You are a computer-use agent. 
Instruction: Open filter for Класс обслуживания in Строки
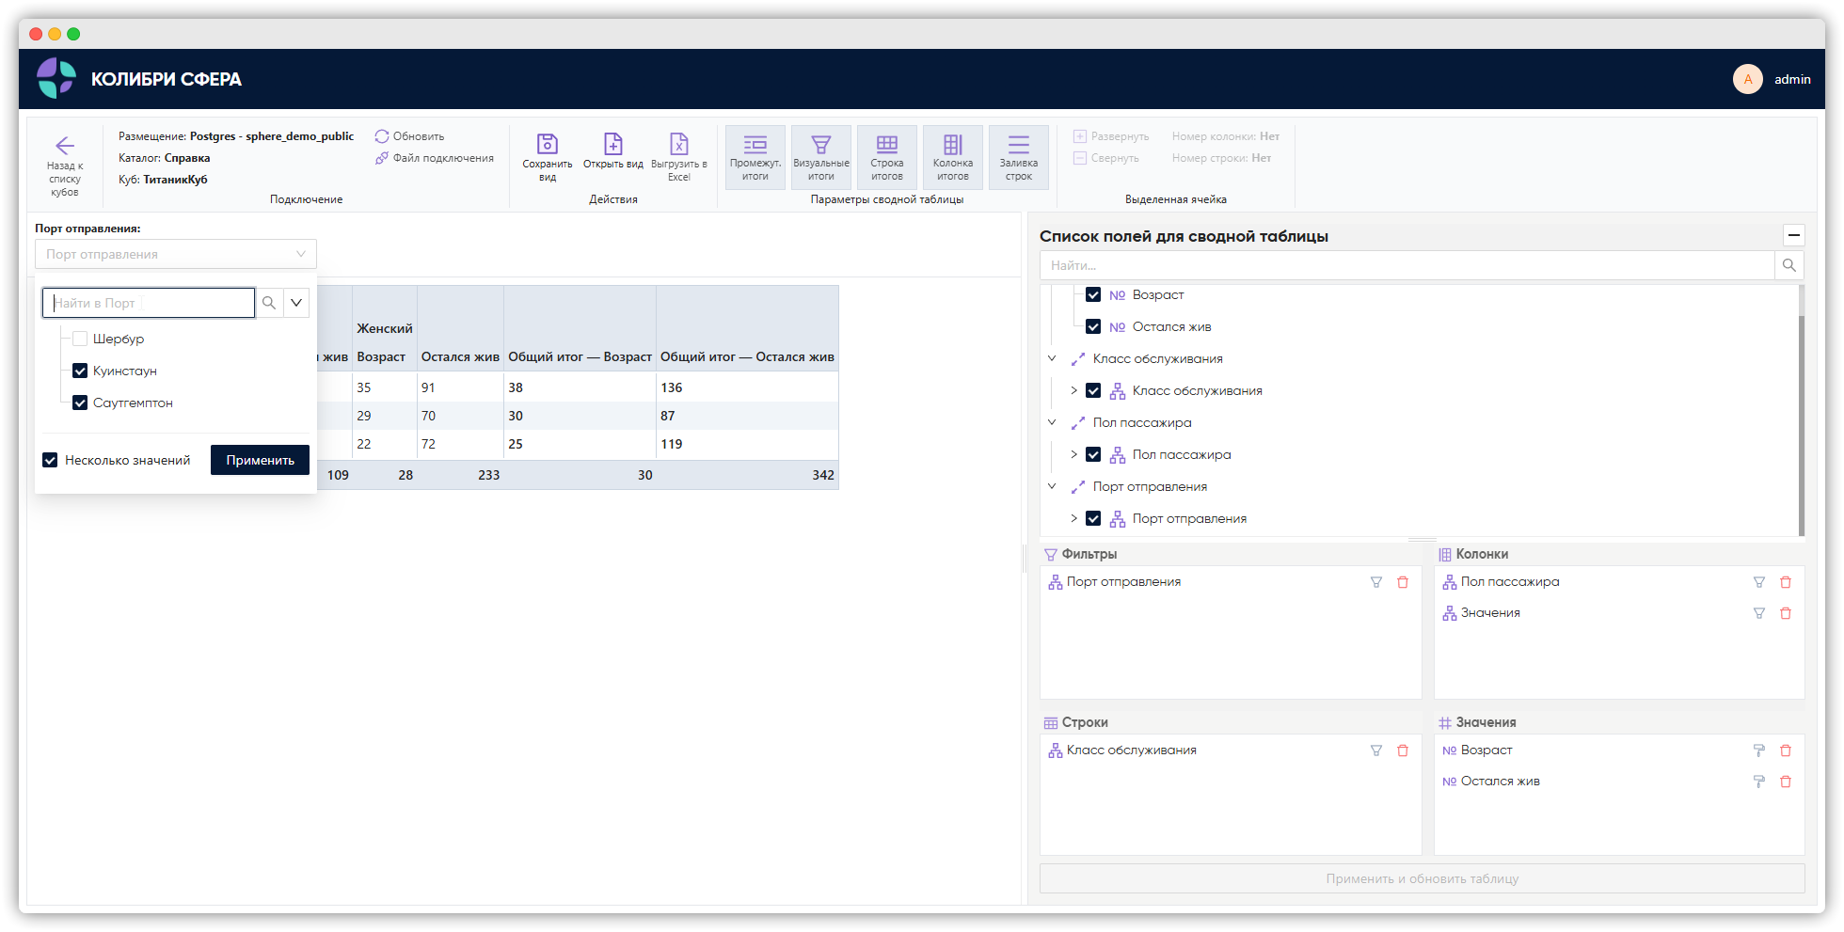[1376, 750]
